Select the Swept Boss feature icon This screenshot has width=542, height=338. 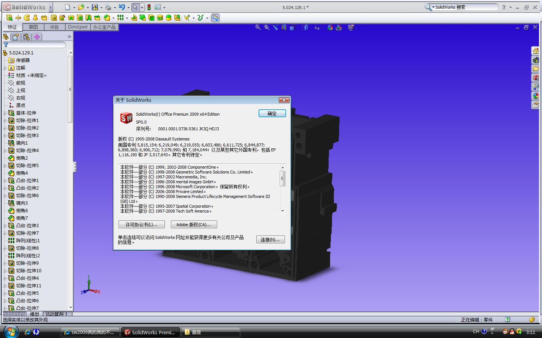[x=27, y=18]
